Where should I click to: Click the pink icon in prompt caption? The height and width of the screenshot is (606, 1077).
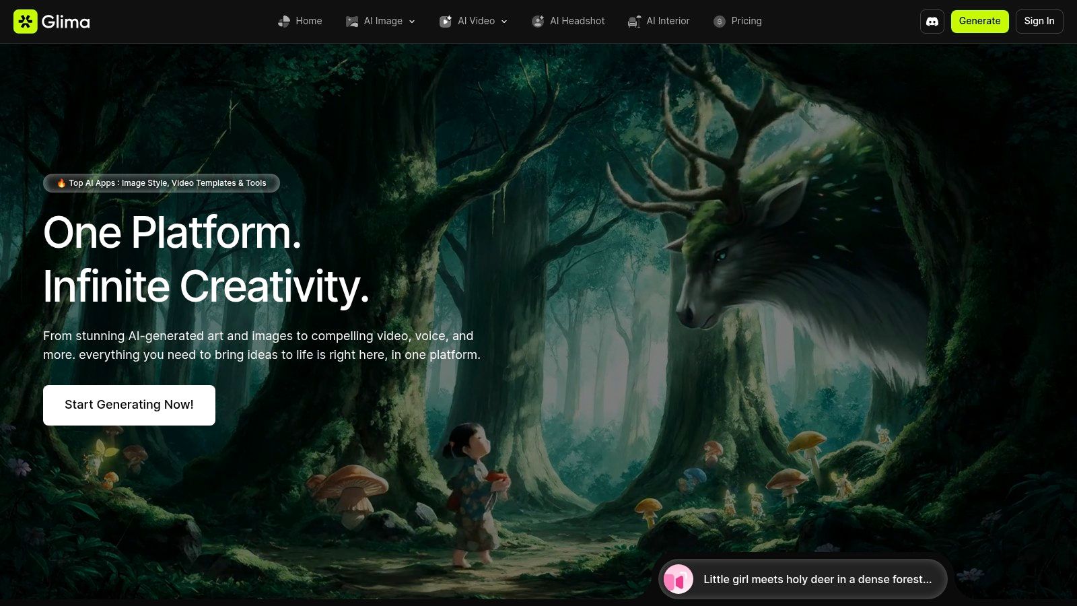tap(679, 579)
